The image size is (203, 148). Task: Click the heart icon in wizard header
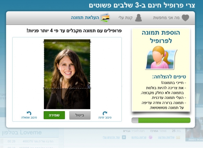click(x=185, y=18)
